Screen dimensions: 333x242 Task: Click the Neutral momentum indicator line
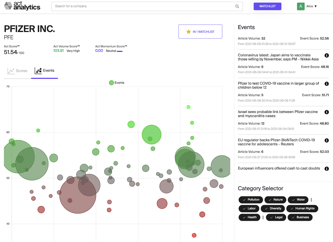[120, 51]
